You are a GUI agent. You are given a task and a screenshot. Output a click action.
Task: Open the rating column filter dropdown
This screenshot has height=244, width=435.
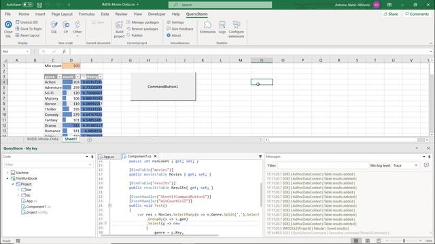[101, 77]
